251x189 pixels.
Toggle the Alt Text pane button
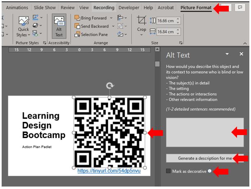[x=59, y=26]
